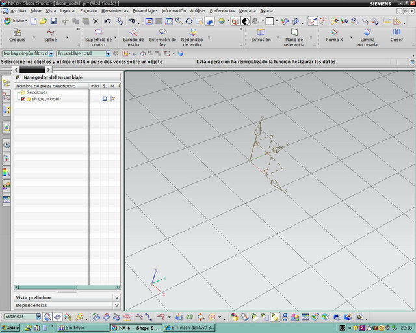
Task: Open the Preferencias menu
Action: click(222, 11)
